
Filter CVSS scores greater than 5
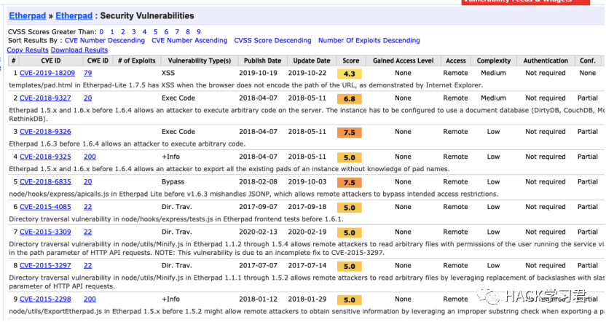point(155,32)
